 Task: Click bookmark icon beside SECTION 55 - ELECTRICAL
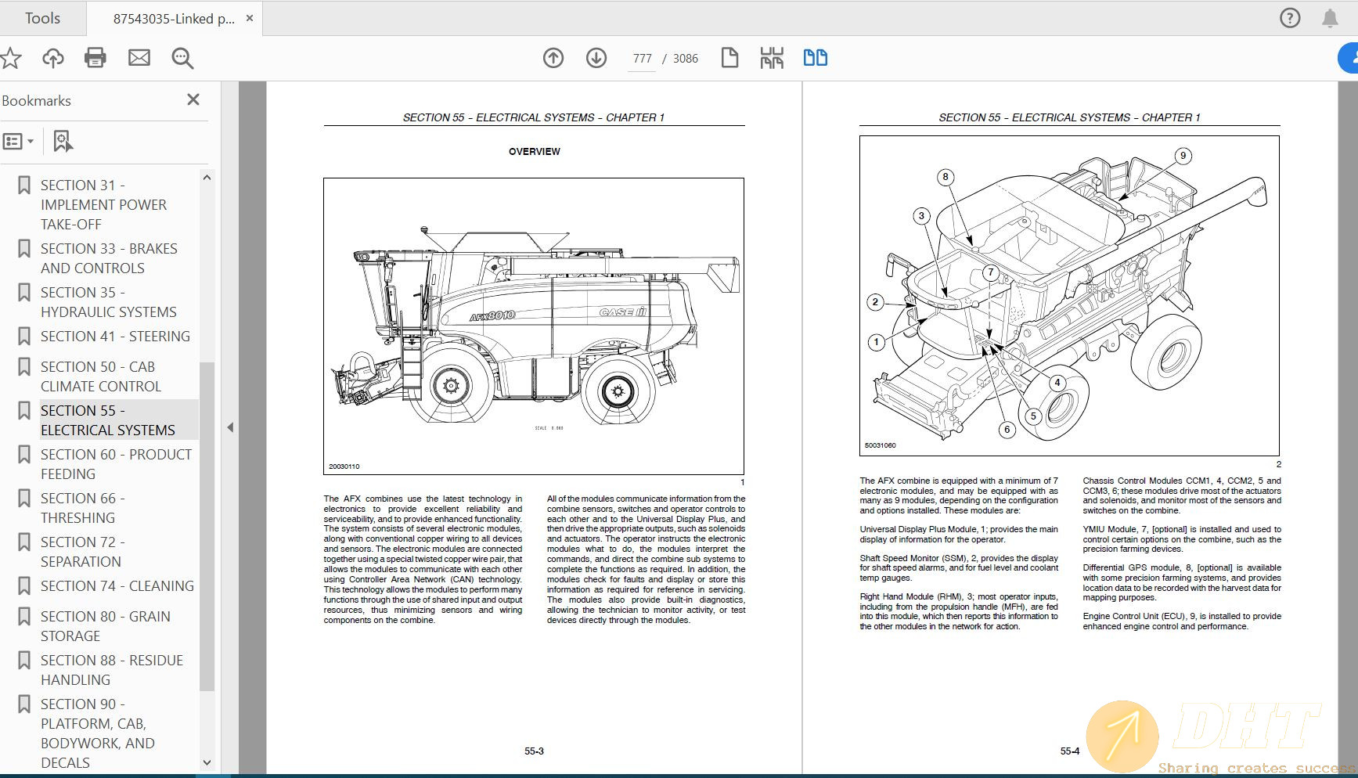(24, 411)
